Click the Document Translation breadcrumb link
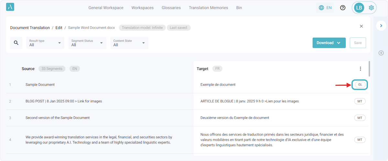 pos(30,28)
